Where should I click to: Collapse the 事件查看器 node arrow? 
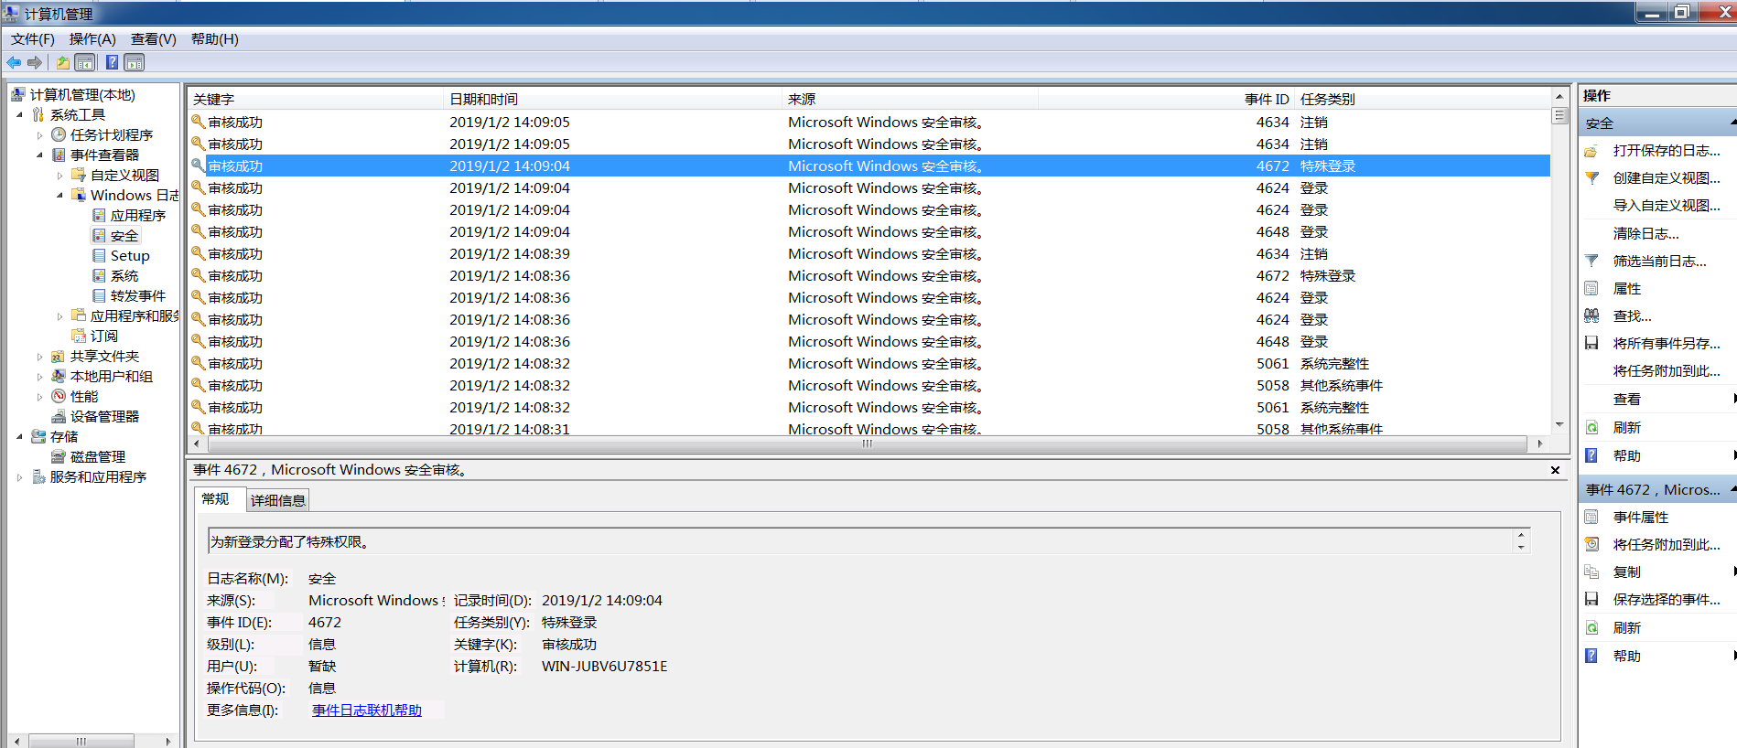(39, 155)
